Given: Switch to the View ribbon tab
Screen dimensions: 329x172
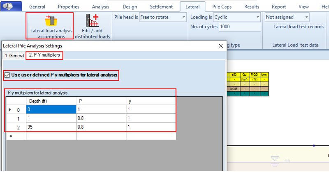Looking at the screenshot, I should 304,7.
